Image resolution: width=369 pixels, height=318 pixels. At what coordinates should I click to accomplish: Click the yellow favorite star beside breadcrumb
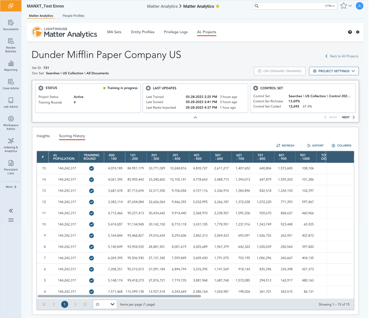point(218,6)
